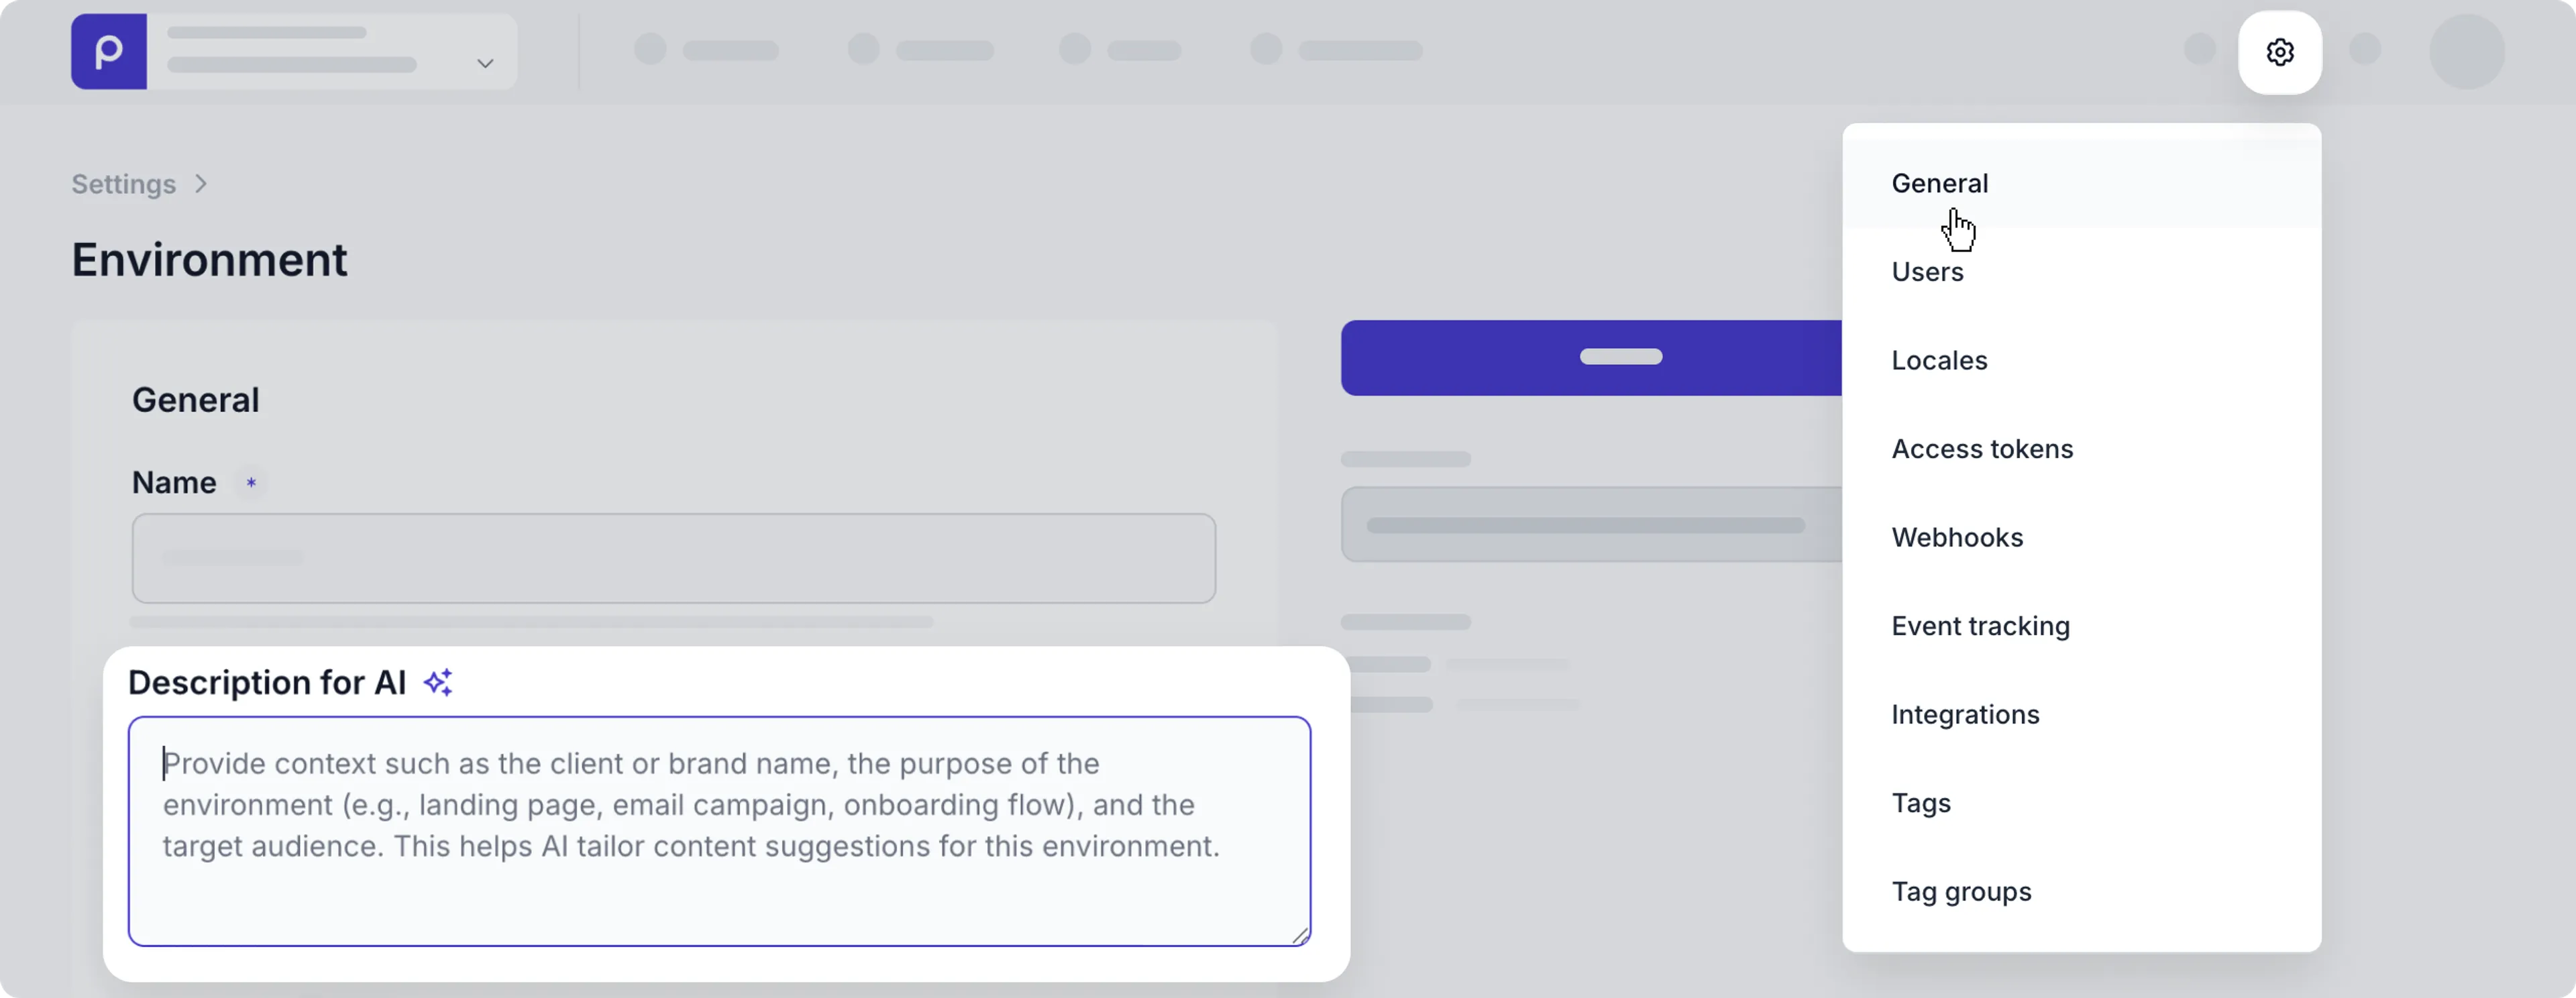Viewport: 2576px width, 998px height.
Task: Open Users settings menu item
Action: tap(1927, 272)
